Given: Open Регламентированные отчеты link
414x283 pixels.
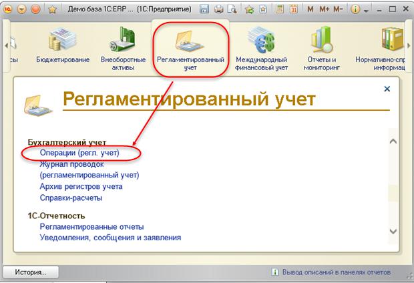Looking at the screenshot, I should point(91,227).
